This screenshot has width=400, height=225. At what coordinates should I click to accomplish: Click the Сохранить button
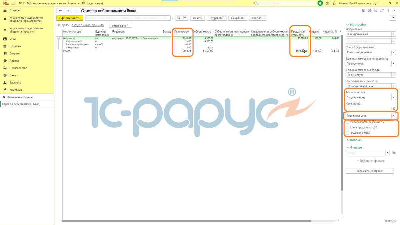point(238,18)
